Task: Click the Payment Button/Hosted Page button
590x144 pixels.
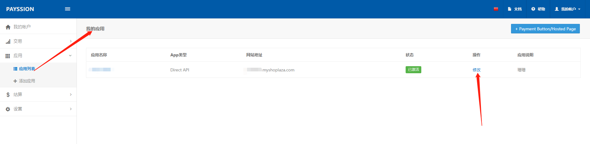Action: coord(545,29)
